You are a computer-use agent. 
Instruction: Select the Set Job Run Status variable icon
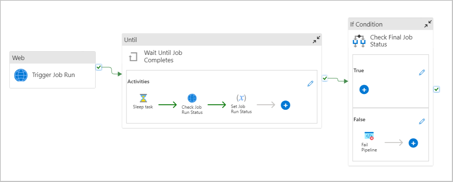point(241,98)
